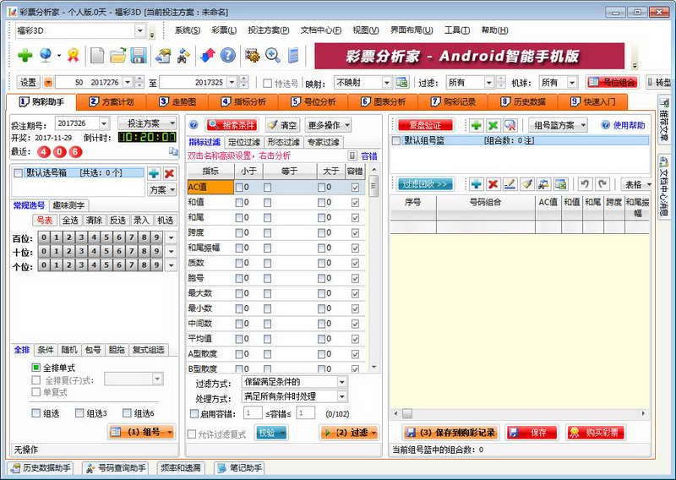Click the 搜索条件 button
This screenshot has width=676, height=480.
[x=232, y=125]
